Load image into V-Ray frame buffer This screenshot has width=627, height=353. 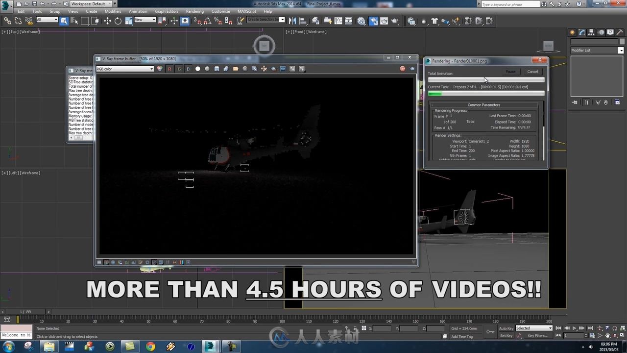[236, 69]
